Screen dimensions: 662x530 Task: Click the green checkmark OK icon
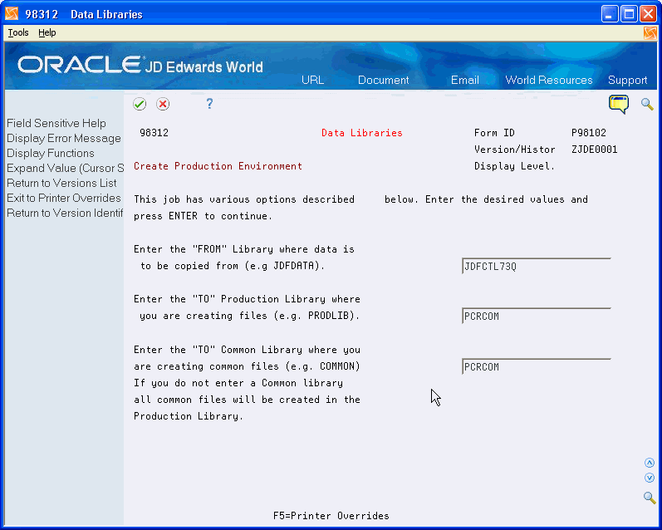(140, 104)
